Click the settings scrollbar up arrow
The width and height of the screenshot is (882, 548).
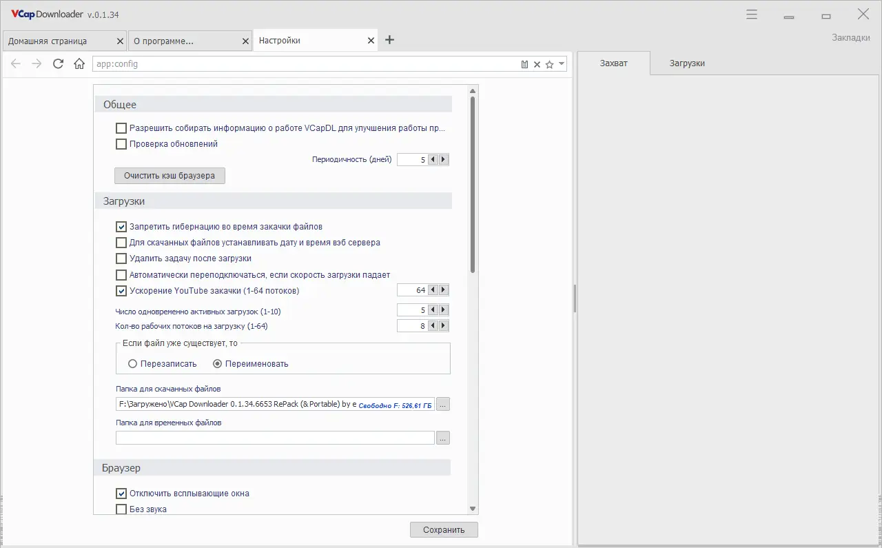[473, 90]
